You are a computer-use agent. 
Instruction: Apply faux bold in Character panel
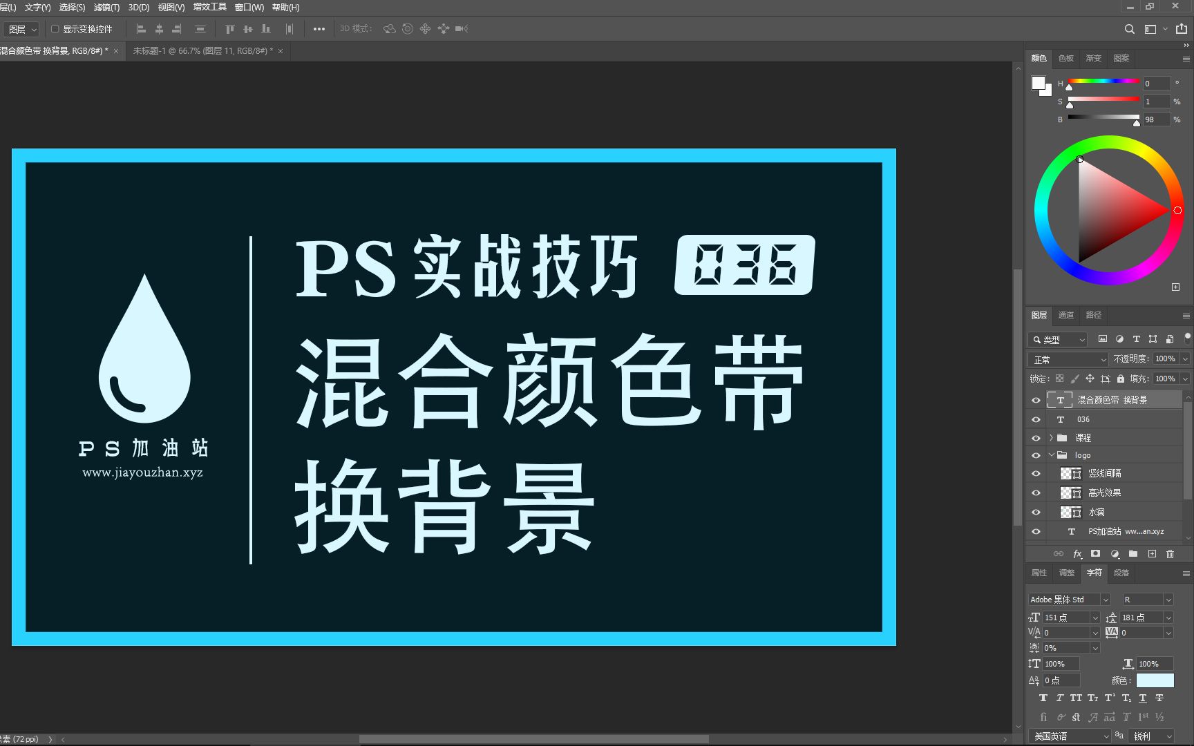1043,698
